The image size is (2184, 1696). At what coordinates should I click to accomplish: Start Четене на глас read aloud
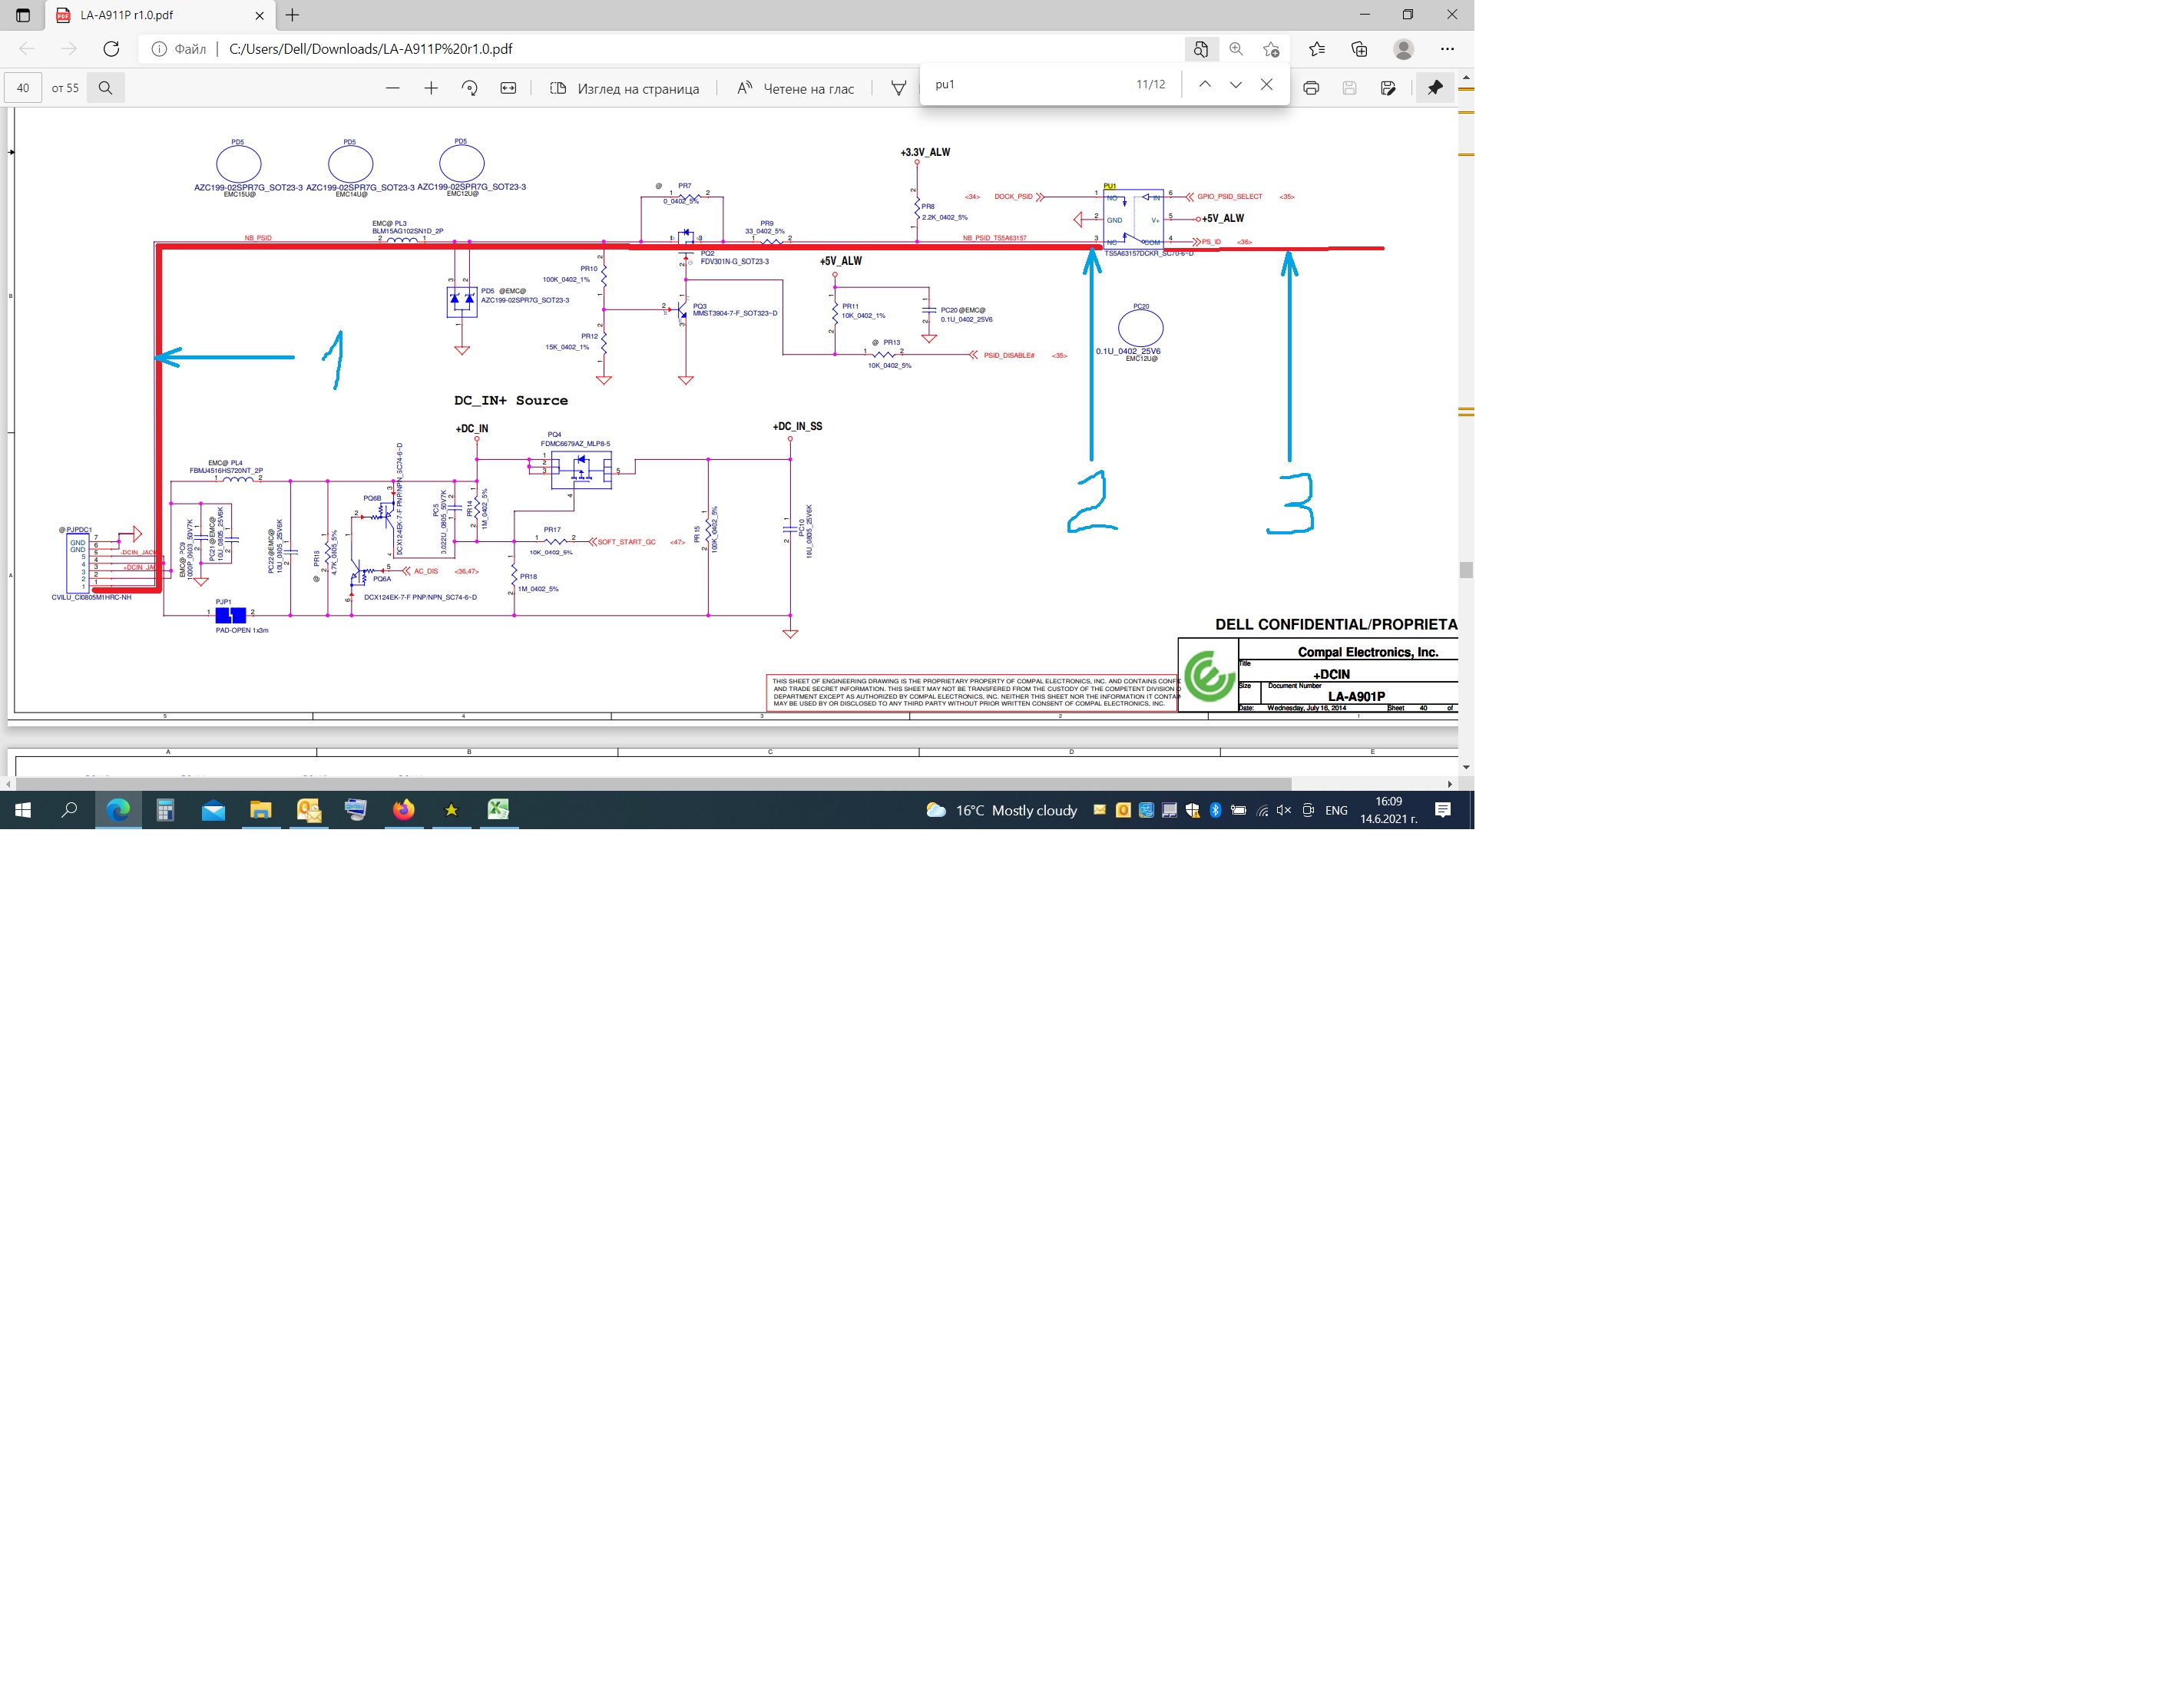click(795, 88)
